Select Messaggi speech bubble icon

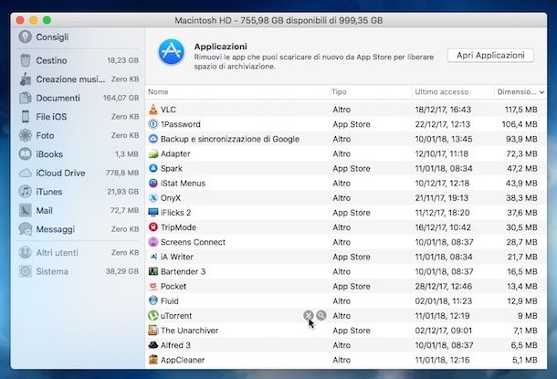pyautogui.click(x=26, y=229)
